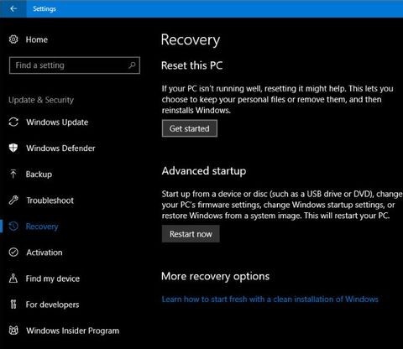Click the Activation checkmark circle icon
The height and width of the screenshot is (349, 403).
pos(13,253)
